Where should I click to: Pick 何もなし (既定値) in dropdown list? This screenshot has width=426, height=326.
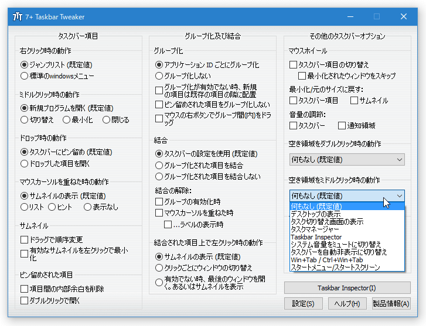(x=347, y=206)
